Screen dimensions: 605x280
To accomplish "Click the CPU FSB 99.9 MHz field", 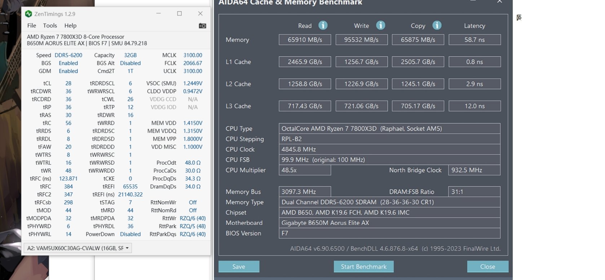I will [x=389, y=159].
